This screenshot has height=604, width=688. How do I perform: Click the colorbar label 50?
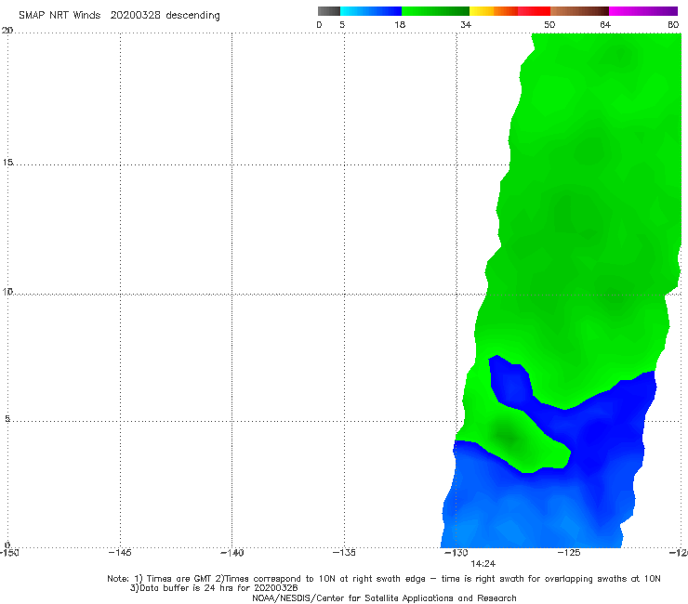[x=549, y=25]
